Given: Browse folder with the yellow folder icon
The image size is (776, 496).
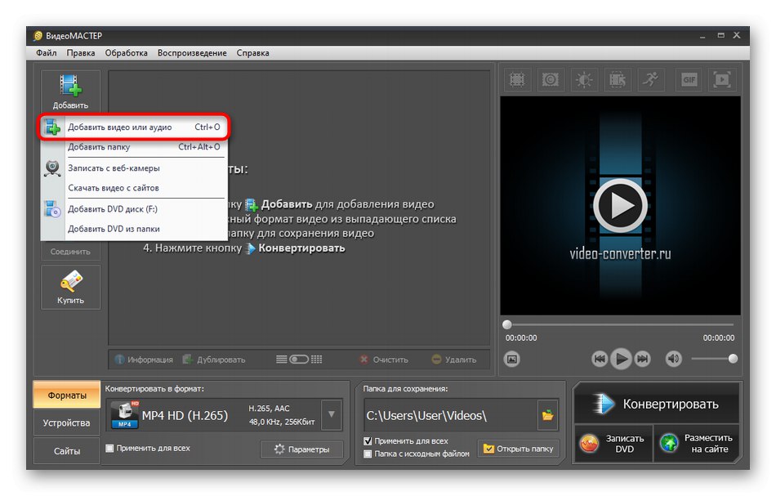Looking at the screenshot, I should pyautogui.click(x=548, y=415).
